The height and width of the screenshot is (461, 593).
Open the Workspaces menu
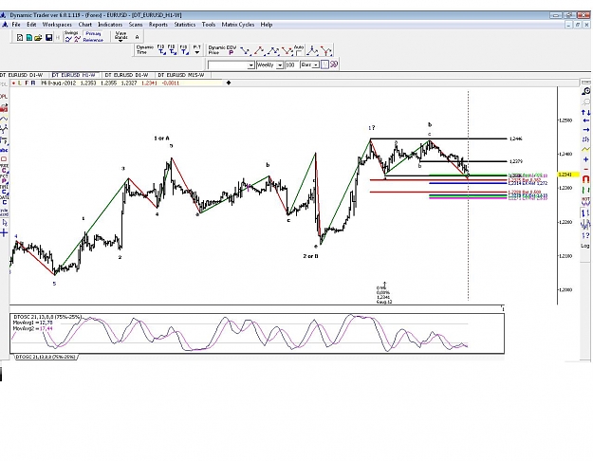click(57, 25)
